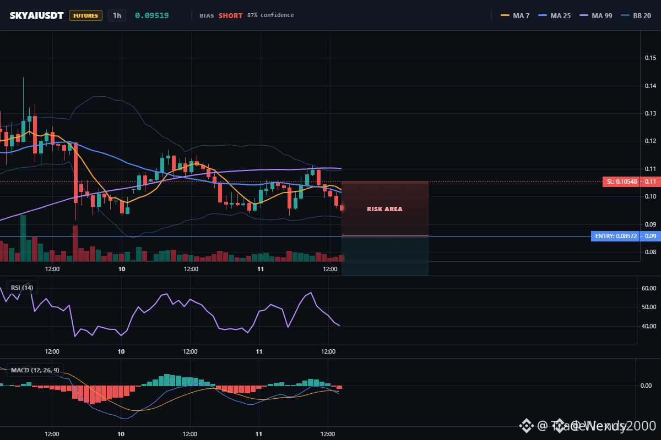This screenshot has height=440, width=661.
Task: Click the SL: 0.10548 price tag
Action: click(x=622, y=182)
